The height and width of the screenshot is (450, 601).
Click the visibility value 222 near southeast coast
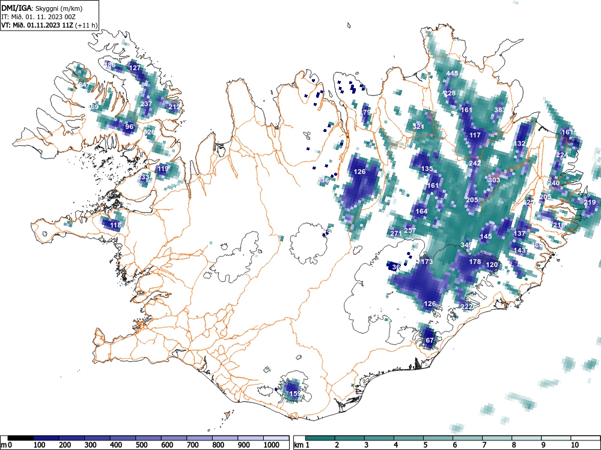pos(466,307)
